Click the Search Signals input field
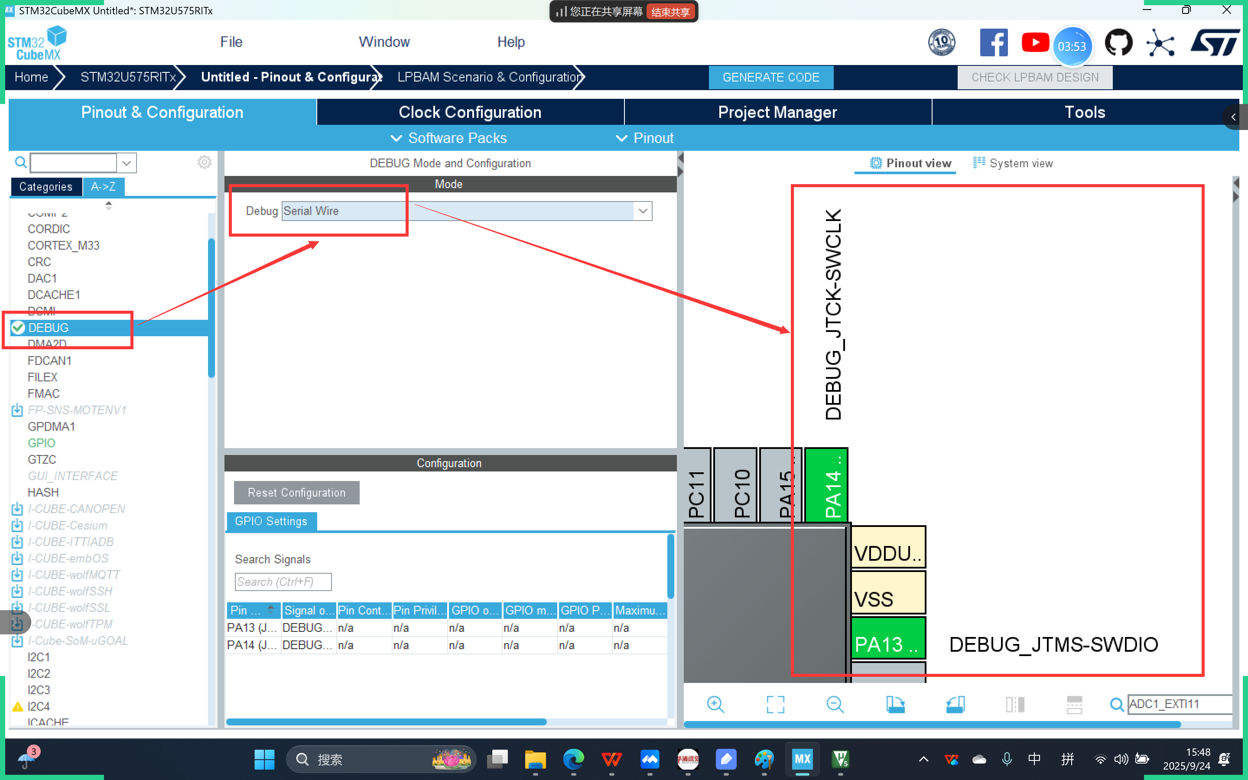This screenshot has height=780, width=1248. pos(283,582)
